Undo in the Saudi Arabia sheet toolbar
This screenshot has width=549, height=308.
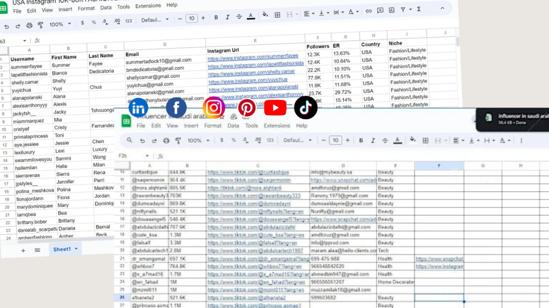142,141
